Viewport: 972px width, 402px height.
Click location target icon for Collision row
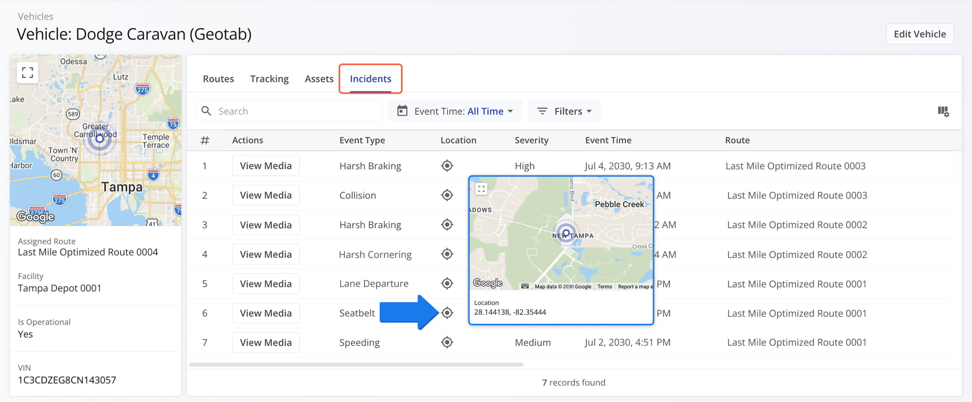(447, 195)
